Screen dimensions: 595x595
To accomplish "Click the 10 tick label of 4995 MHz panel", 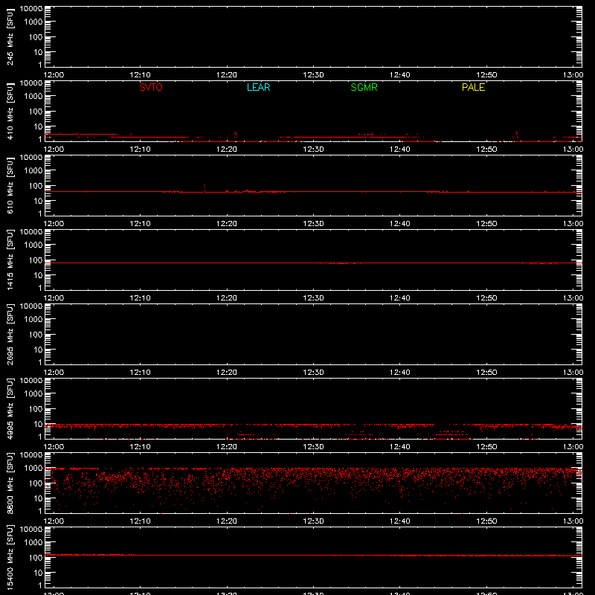I will click(38, 424).
